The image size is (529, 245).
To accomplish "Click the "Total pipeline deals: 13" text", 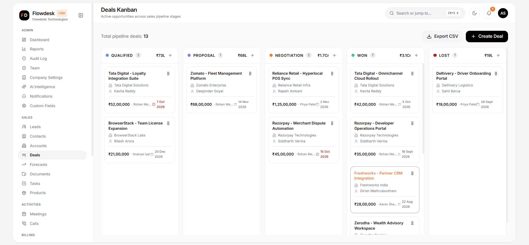I will coord(124,36).
